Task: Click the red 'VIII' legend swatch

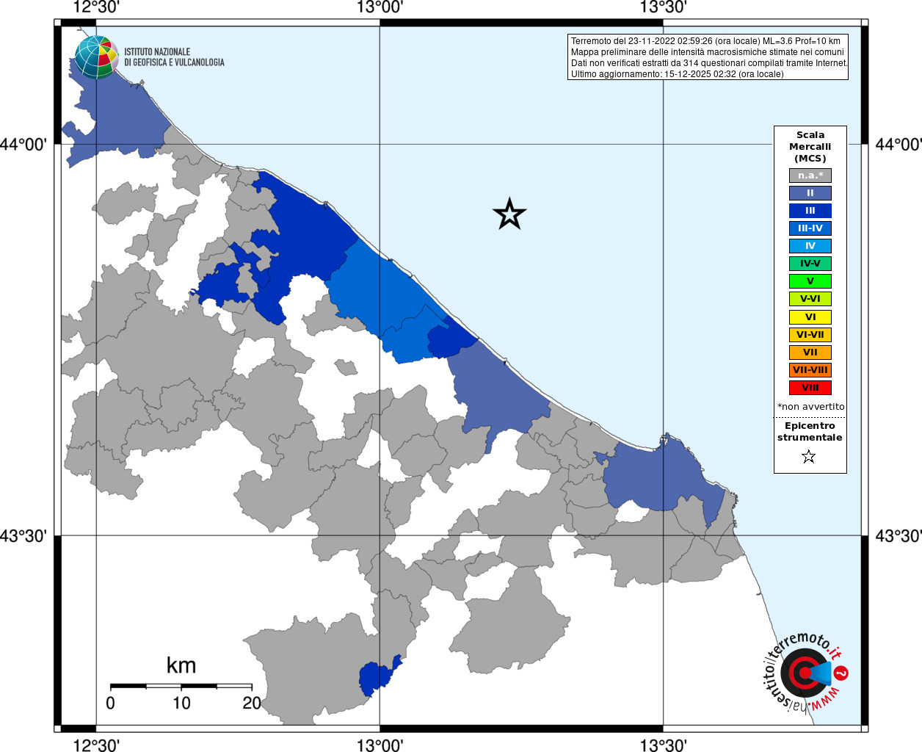Action: pyautogui.click(x=810, y=388)
